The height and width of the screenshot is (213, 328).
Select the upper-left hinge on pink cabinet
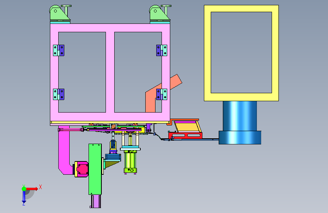59,50
